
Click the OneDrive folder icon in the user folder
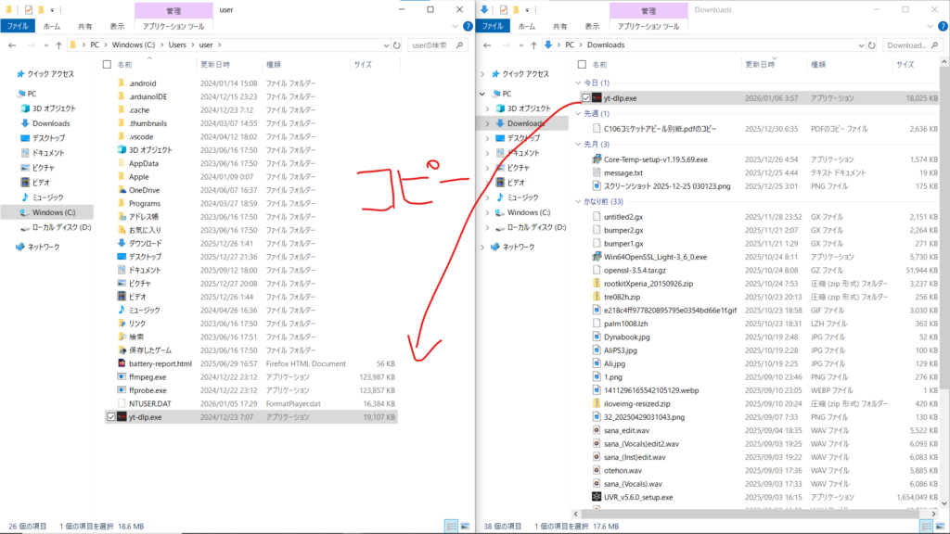(x=122, y=190)
